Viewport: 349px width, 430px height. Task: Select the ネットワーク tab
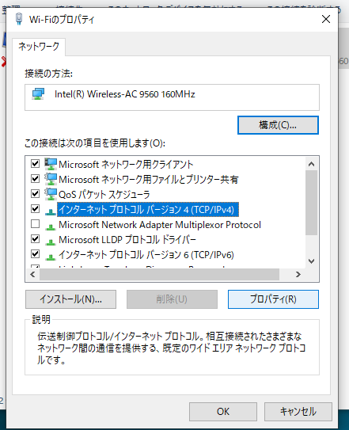[39, 47]
